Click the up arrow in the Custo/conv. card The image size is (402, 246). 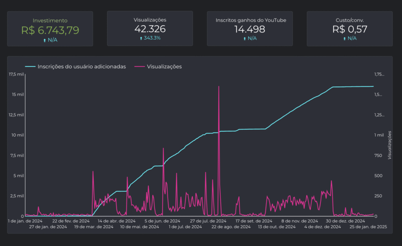coord(344,39)
